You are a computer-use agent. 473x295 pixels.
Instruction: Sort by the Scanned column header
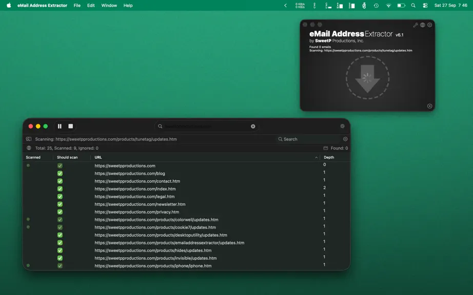(33, 157)
